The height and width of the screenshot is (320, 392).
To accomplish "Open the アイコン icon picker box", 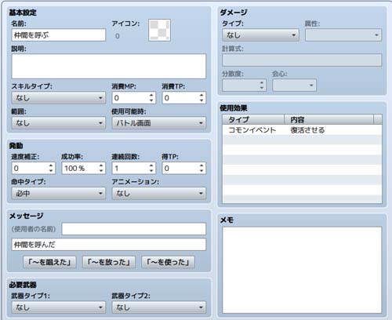I will point(159,30).
